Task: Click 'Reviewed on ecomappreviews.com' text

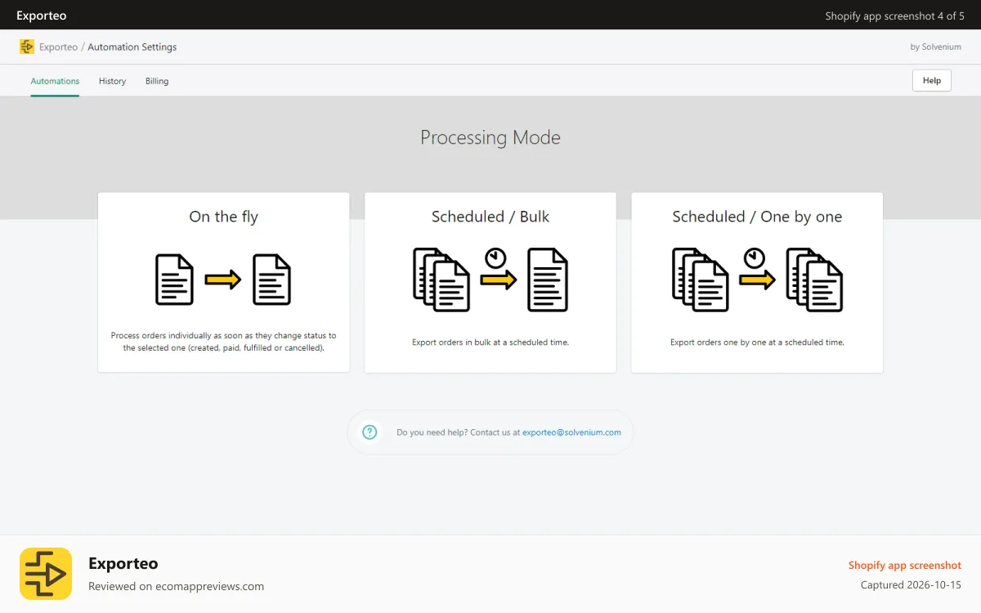Action: [176, 586]
